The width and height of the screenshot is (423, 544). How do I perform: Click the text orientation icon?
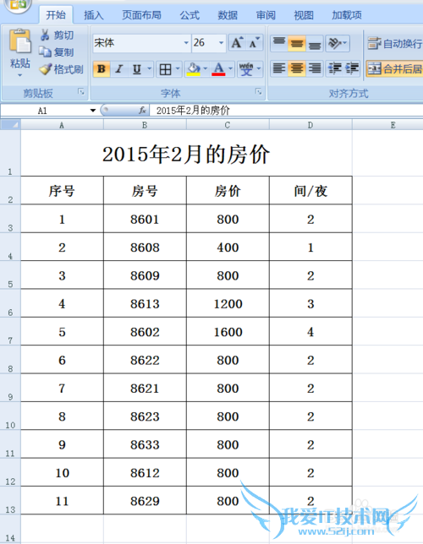[x=335, y=43]
